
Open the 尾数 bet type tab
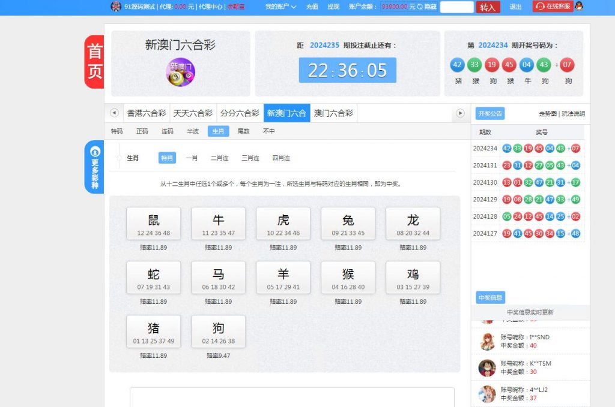243,131
